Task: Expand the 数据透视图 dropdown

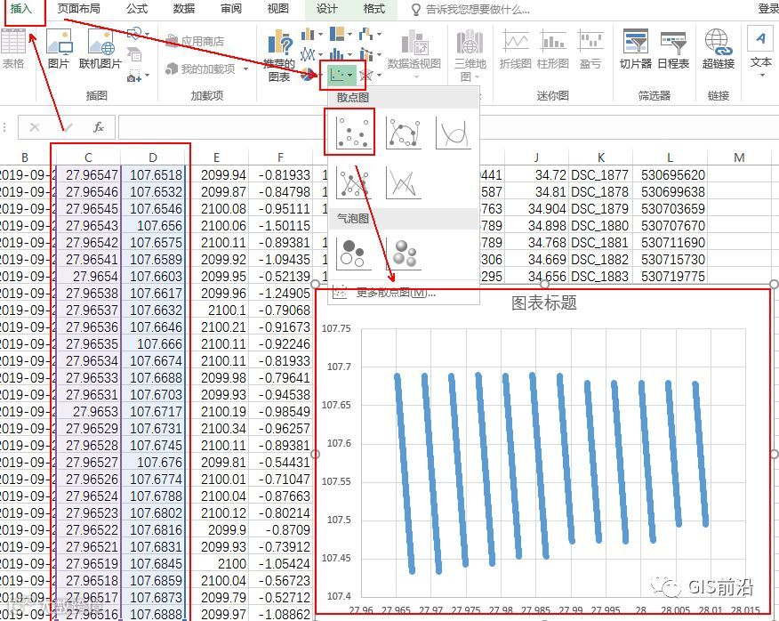Action: (416, 77)
